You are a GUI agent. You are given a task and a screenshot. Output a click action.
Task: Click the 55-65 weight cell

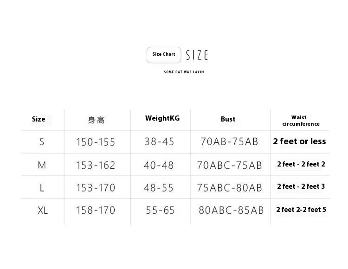tap(160, 210)
